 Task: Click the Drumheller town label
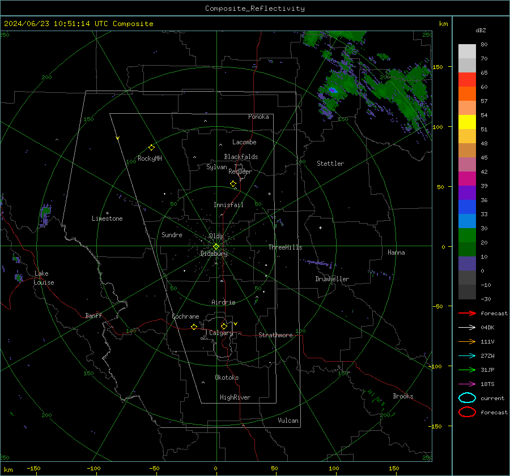pos(332,279)
